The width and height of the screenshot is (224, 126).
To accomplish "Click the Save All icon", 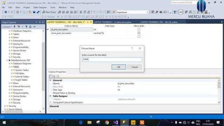I will 38,12.
